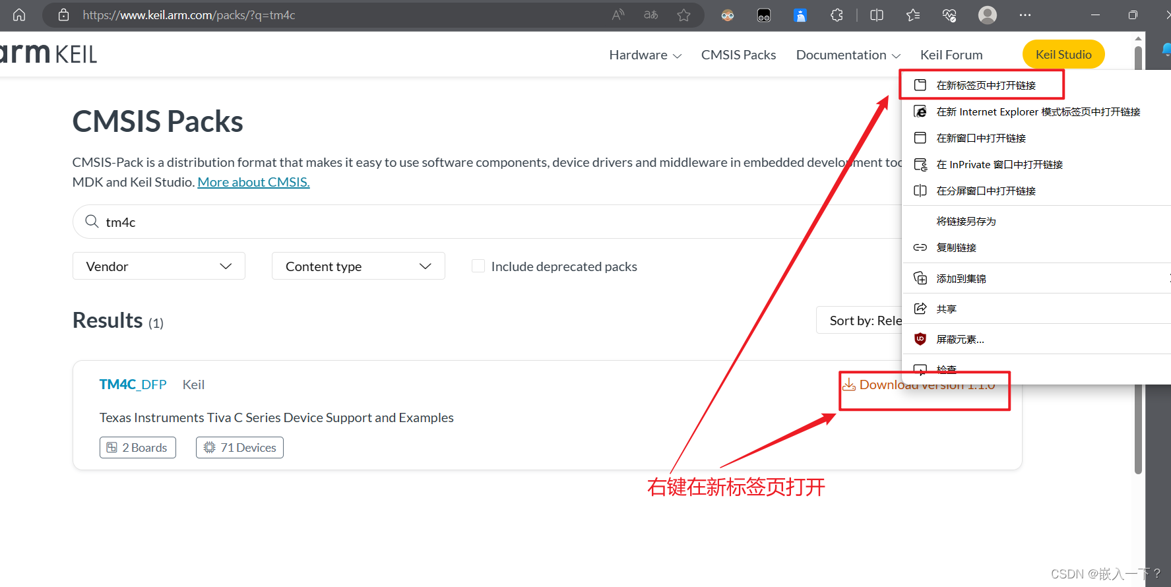The height and width of the screenshot is (587, 1171).
Task: Open the Documentation navigation dropdown
Action: tap(848, 55)
